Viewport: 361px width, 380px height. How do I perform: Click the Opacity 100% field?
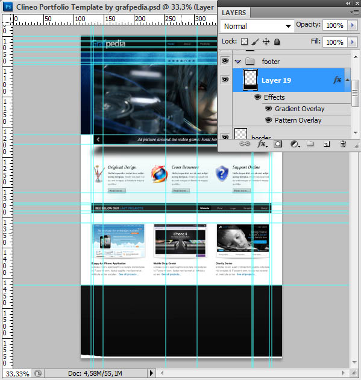point(334,25)
